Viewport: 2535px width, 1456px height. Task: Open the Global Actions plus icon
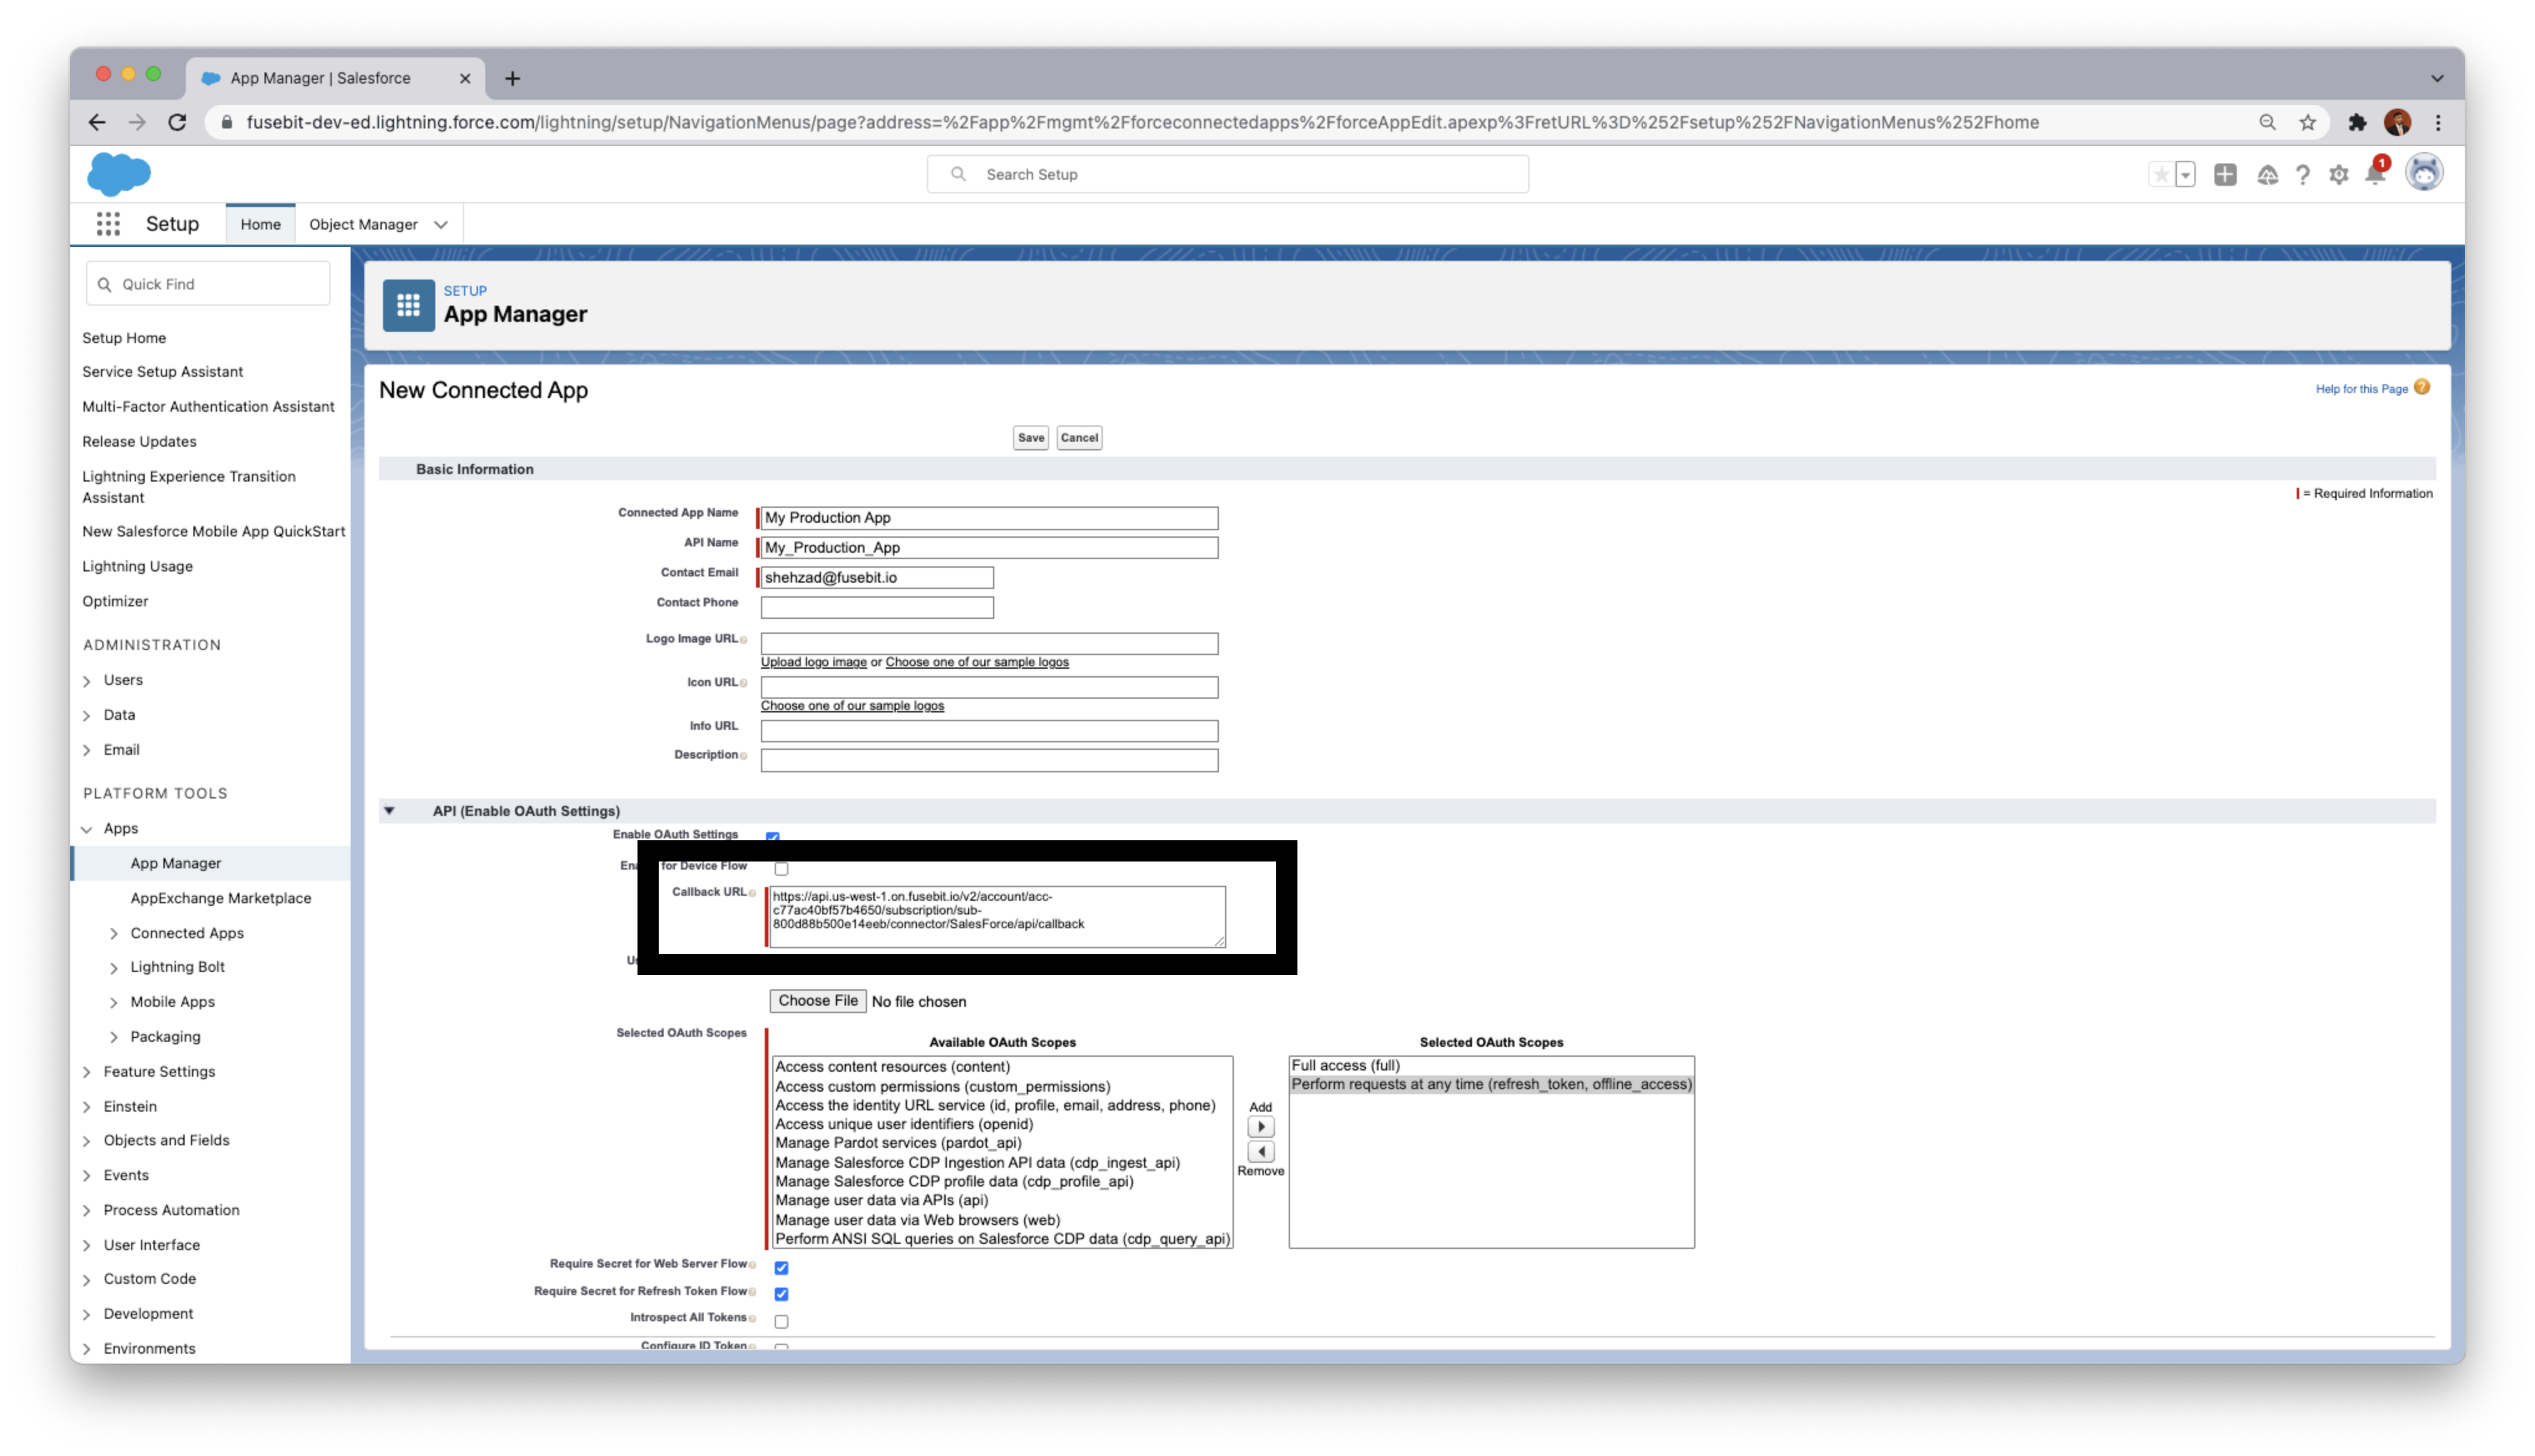[x=2225, y=175]
